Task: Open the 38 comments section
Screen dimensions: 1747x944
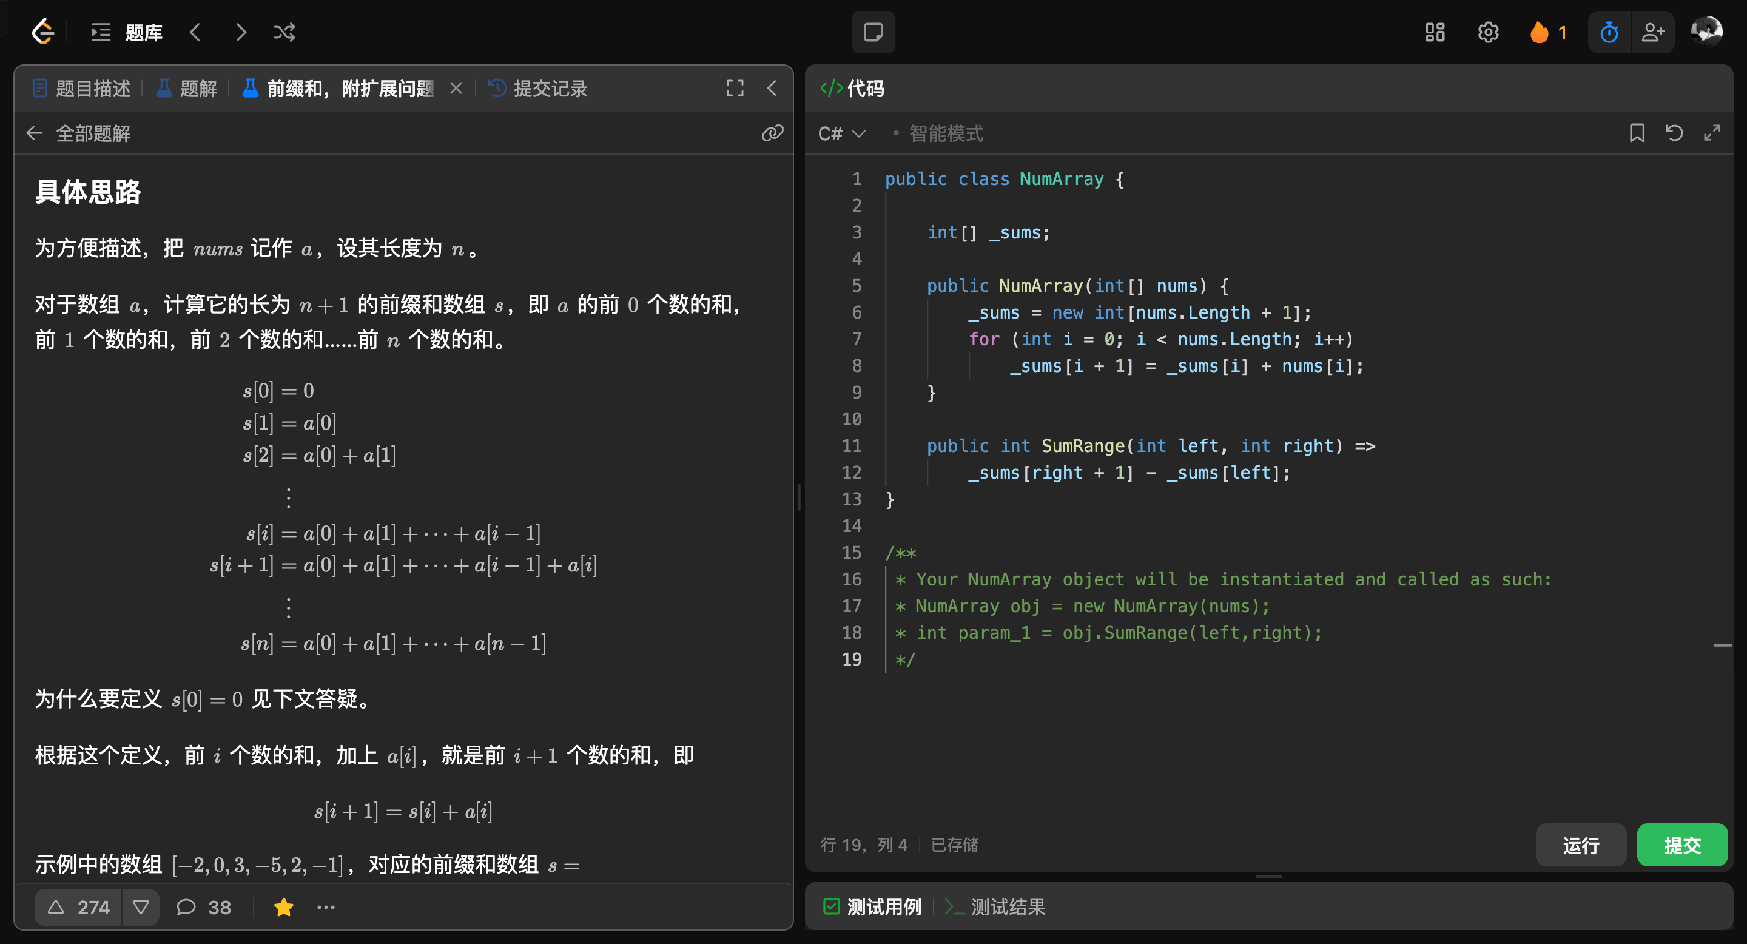Action: pos(204,908)
